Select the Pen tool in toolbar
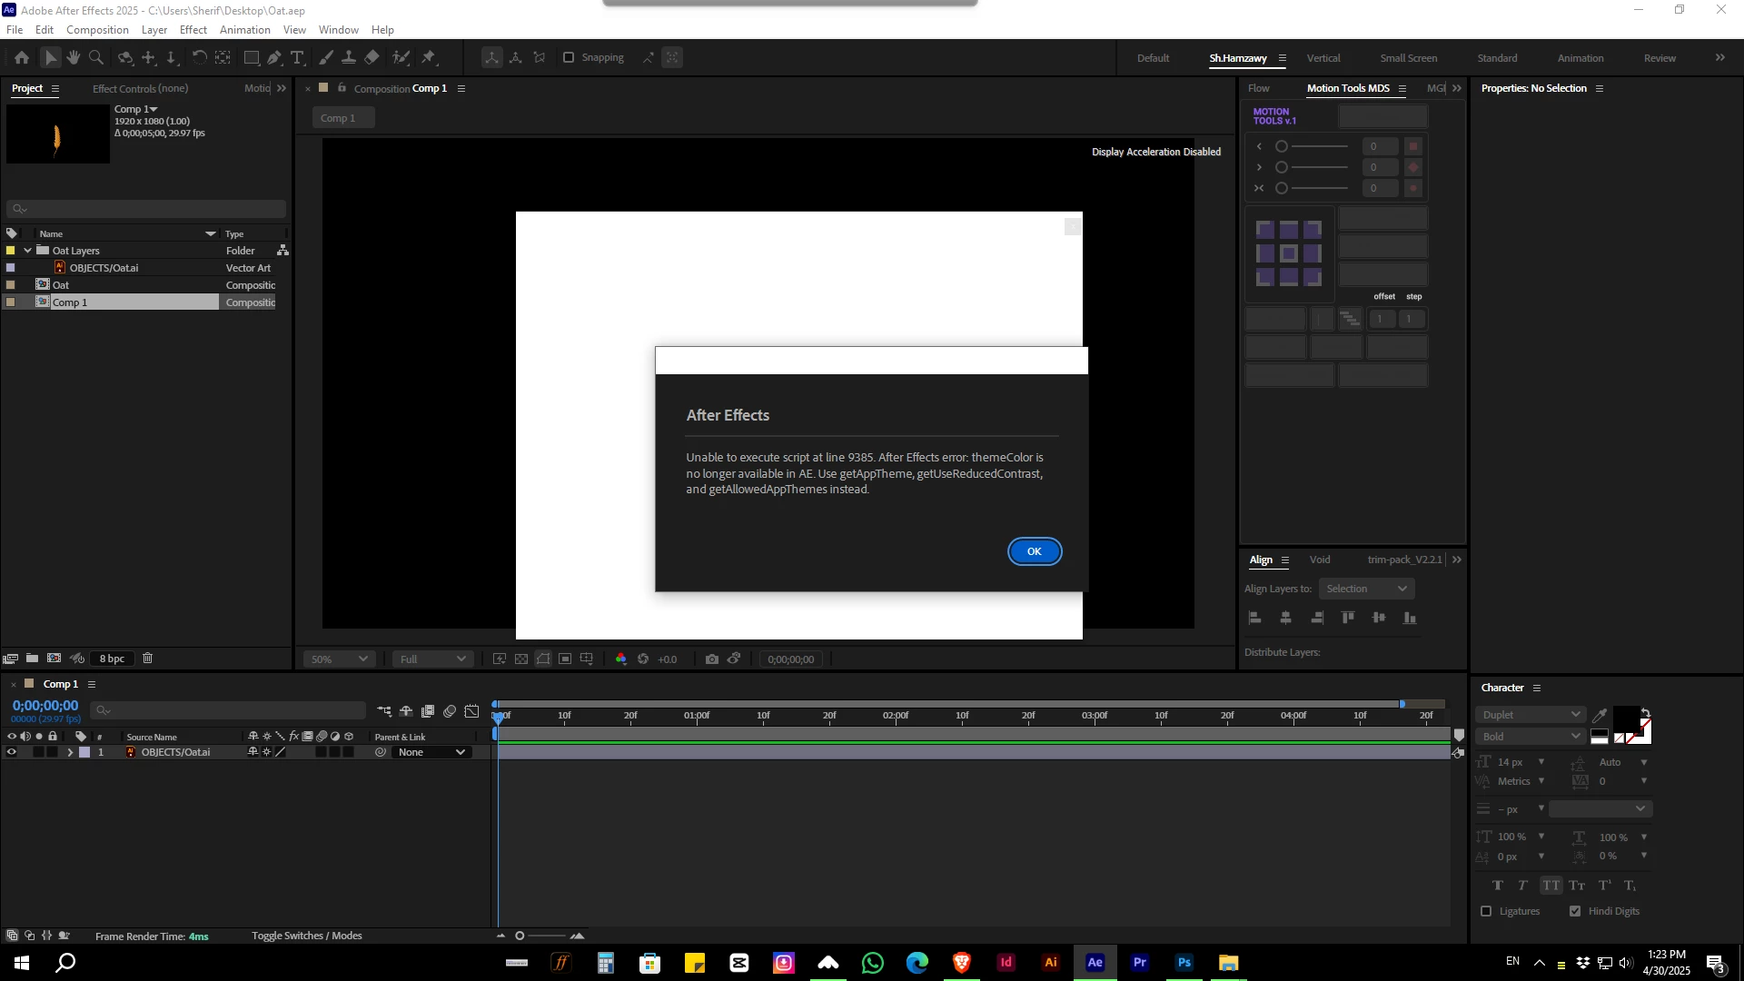1744x981 pixels. 274,57
